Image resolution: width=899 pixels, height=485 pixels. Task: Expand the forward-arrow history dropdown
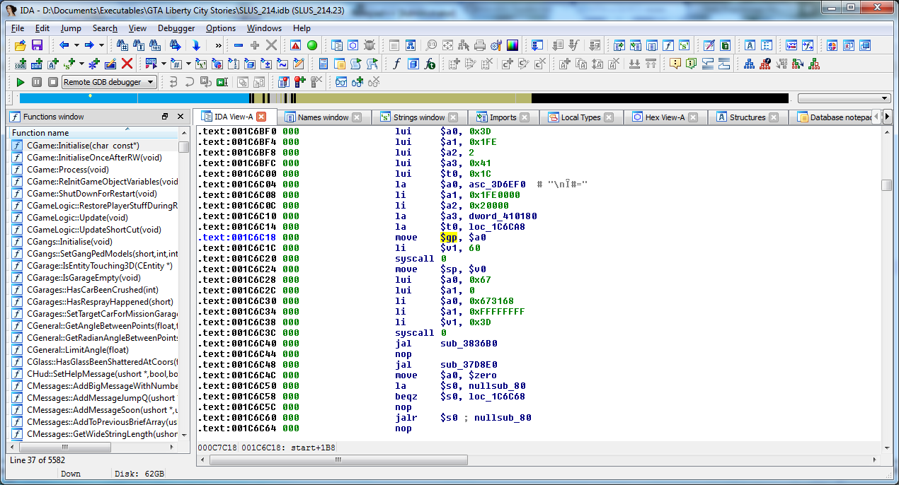(x=101, y=45)
